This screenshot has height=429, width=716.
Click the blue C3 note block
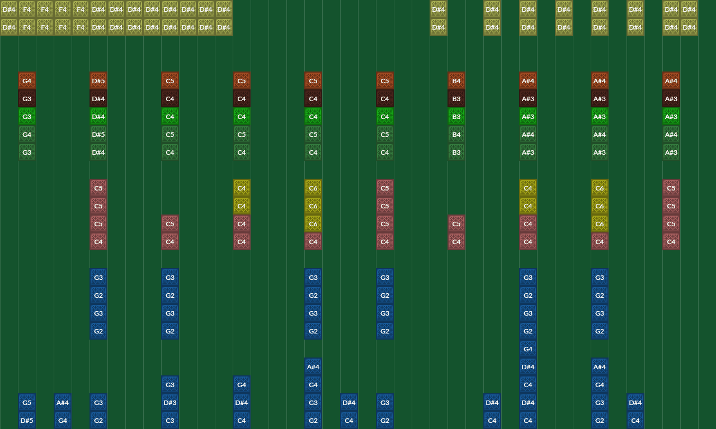pyautogui.click(x=170, y=421)
